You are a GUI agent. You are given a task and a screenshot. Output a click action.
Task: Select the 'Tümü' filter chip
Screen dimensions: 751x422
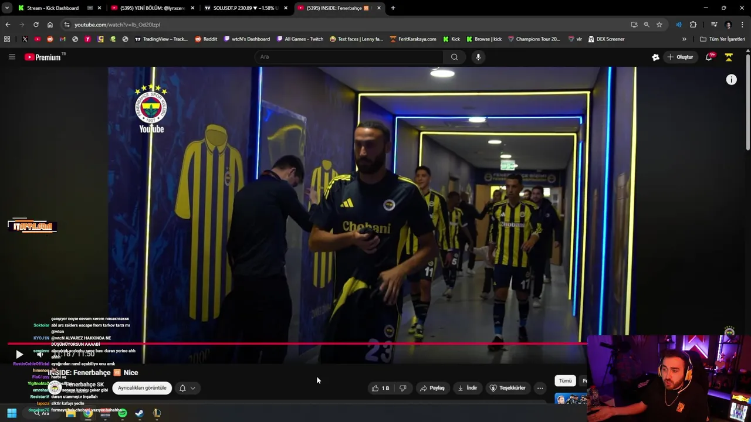pyautogui.click(x=565, y=381)
